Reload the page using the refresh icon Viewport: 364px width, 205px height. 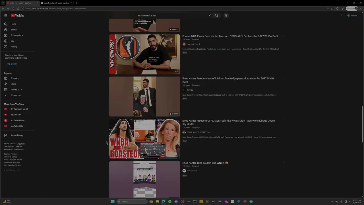[13, 9]
